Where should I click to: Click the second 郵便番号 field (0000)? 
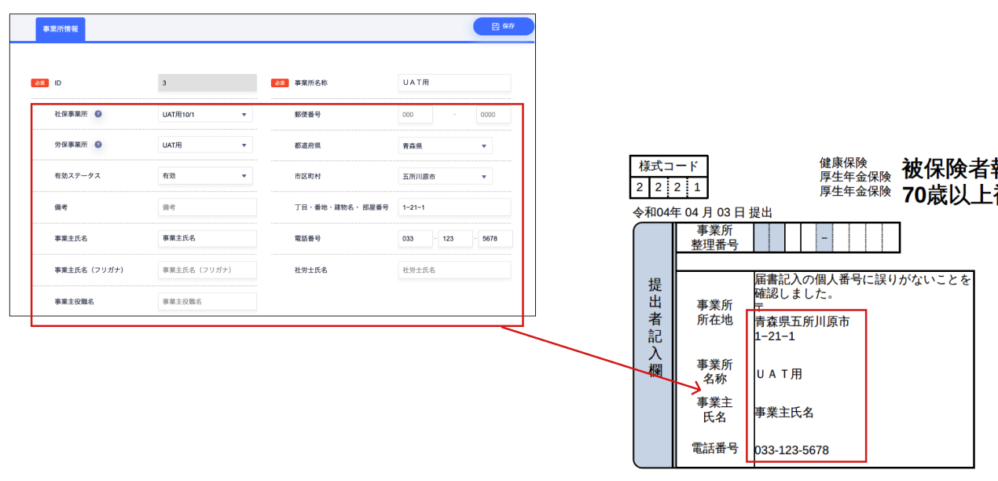[x=493, y=115]
